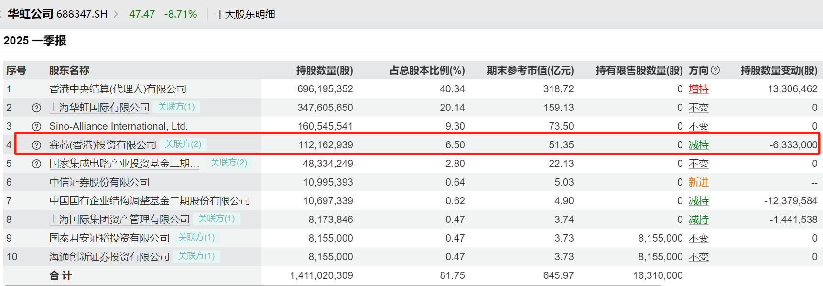Click 不变 direction link for 国家集成电路产业投资基金二期
Image resolution: width=823 pixels, height=286 pixels.
click(699, 164)
